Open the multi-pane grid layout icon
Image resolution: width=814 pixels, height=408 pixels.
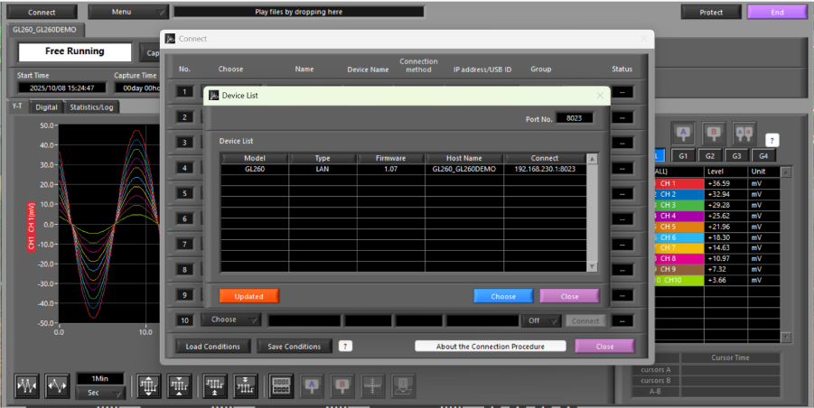click(281, 386)
